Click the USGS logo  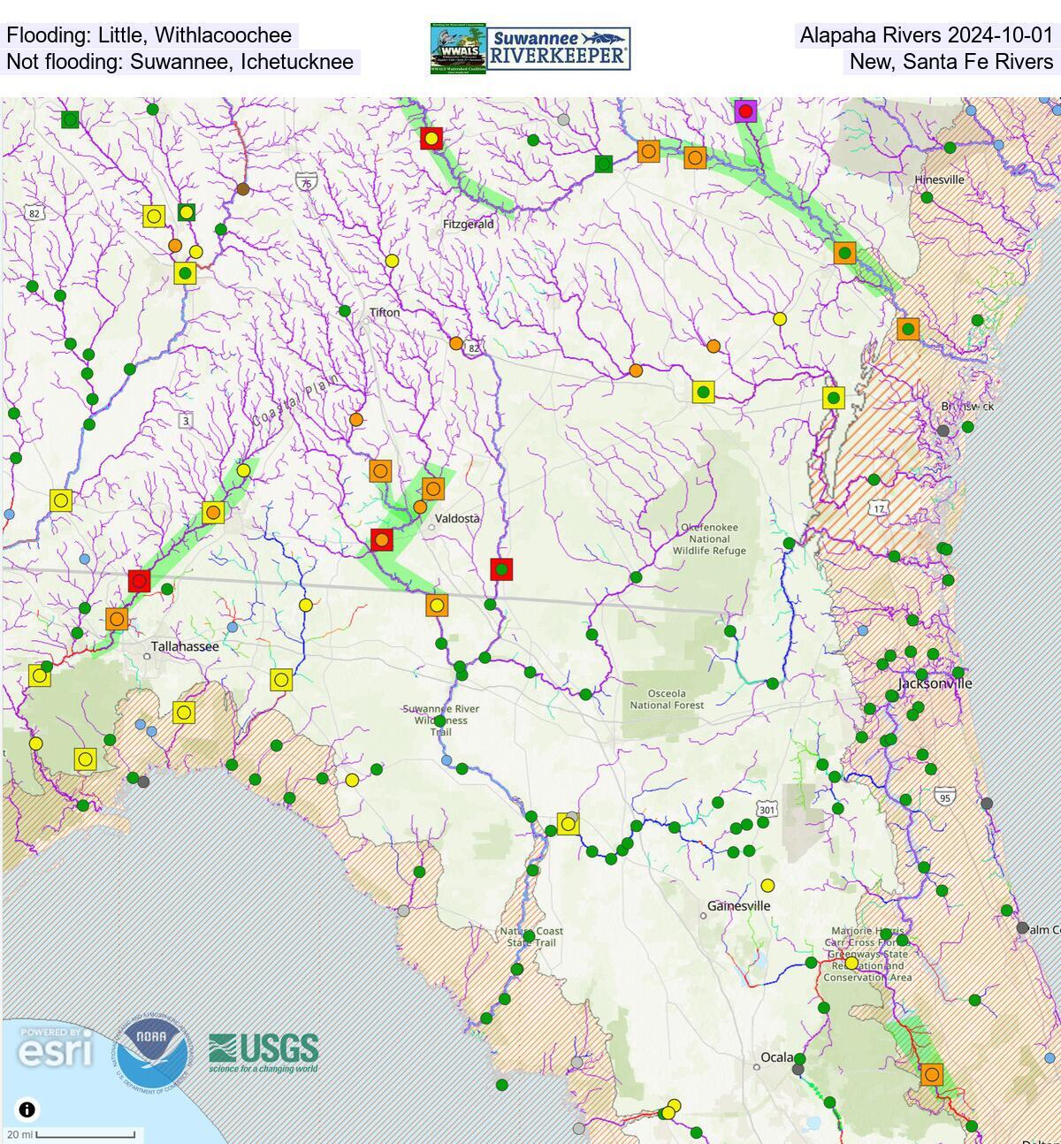pos(263,1052)
